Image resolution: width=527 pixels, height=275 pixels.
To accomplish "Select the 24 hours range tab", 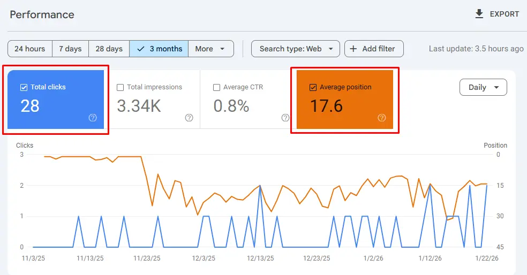I will click(30, 49).
